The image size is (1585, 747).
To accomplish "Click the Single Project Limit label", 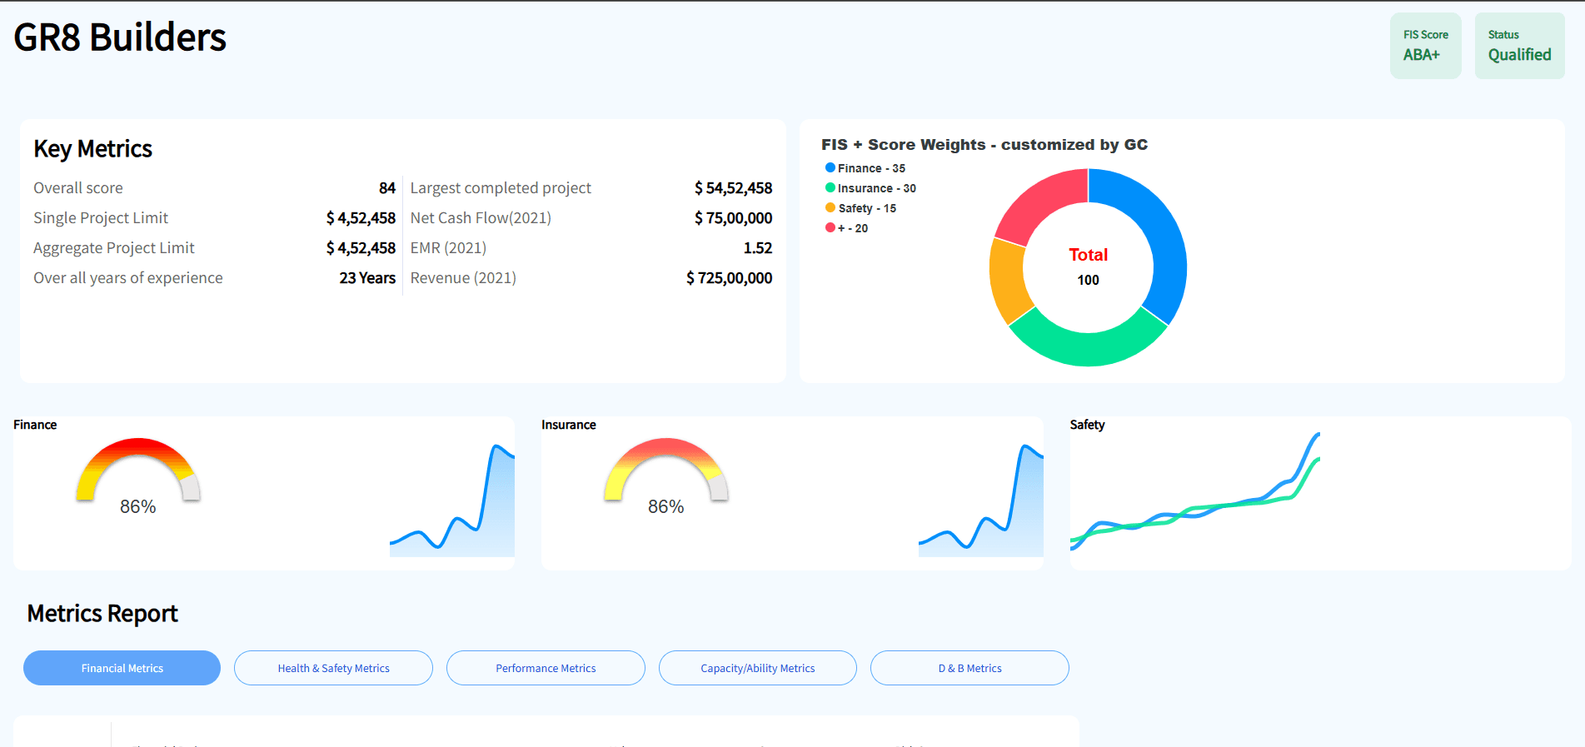I will (101, 218).
